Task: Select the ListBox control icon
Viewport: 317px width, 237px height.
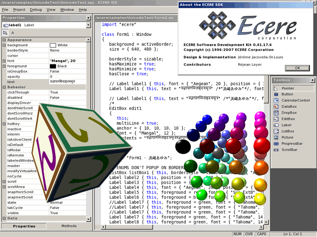Action: pyautogui.click(x=276, y=131)
